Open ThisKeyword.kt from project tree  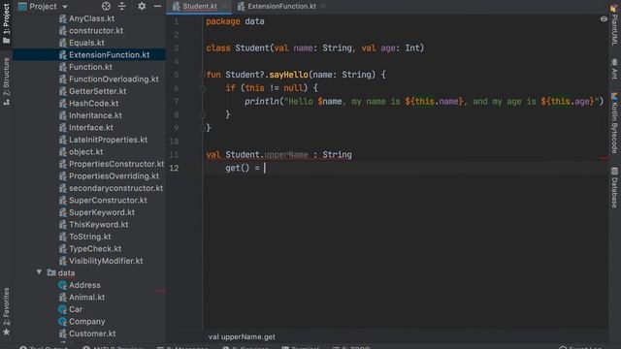pos(98,224)
